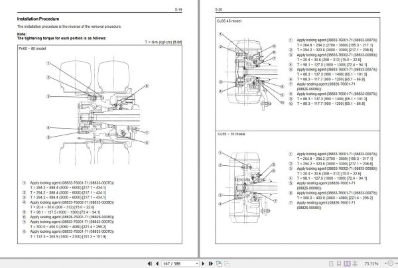
Task: Click the Installation Procedure heading
Action: click(38, 19)
